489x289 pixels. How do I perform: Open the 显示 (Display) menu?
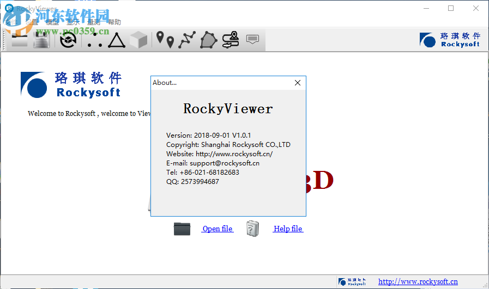tap(73, 22)
